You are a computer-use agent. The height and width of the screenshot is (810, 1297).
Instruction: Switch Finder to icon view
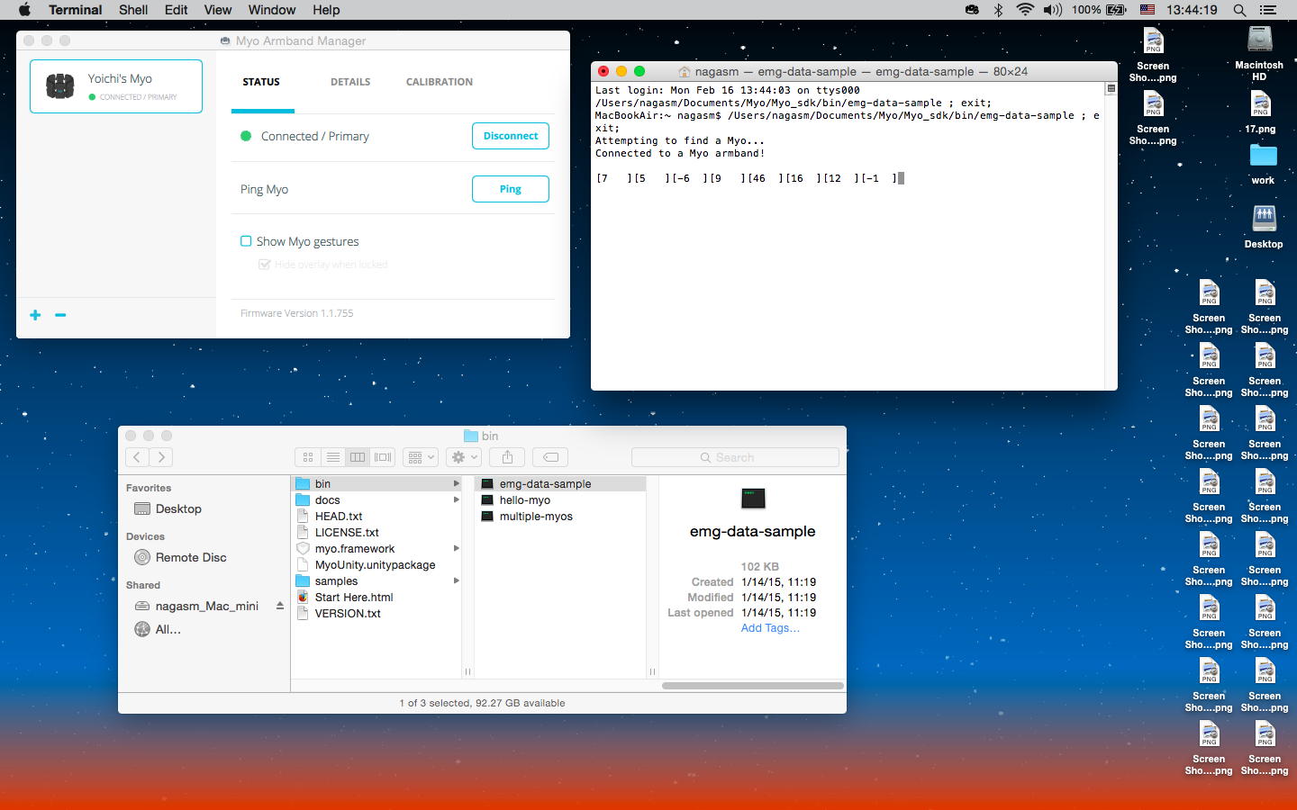coord(308,457)
